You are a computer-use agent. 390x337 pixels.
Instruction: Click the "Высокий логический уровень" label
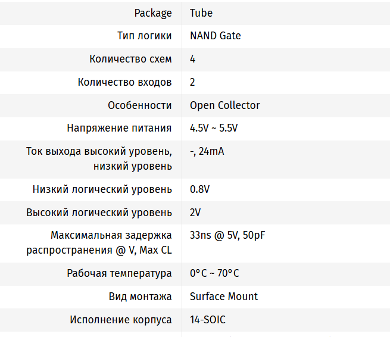[99, 213]
